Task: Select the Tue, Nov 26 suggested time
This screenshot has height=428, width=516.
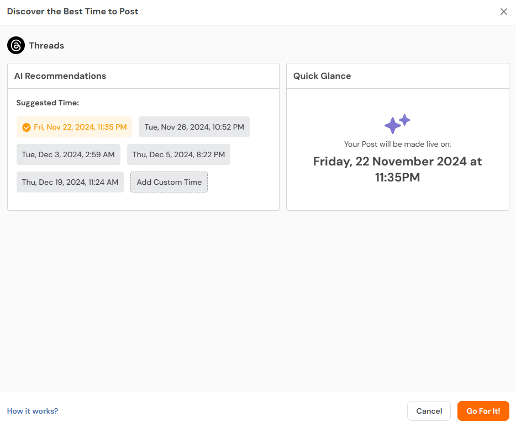Action: tap(194, 127)
